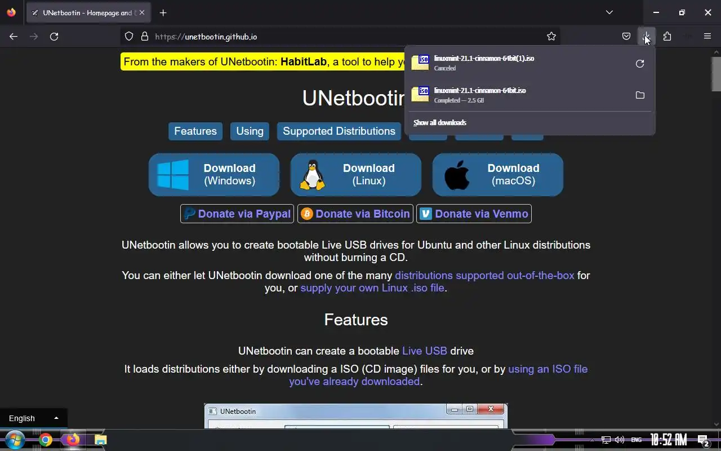
Task: Open the Windows Start orb
Action: pyautogui.click(x=15, y=440)
